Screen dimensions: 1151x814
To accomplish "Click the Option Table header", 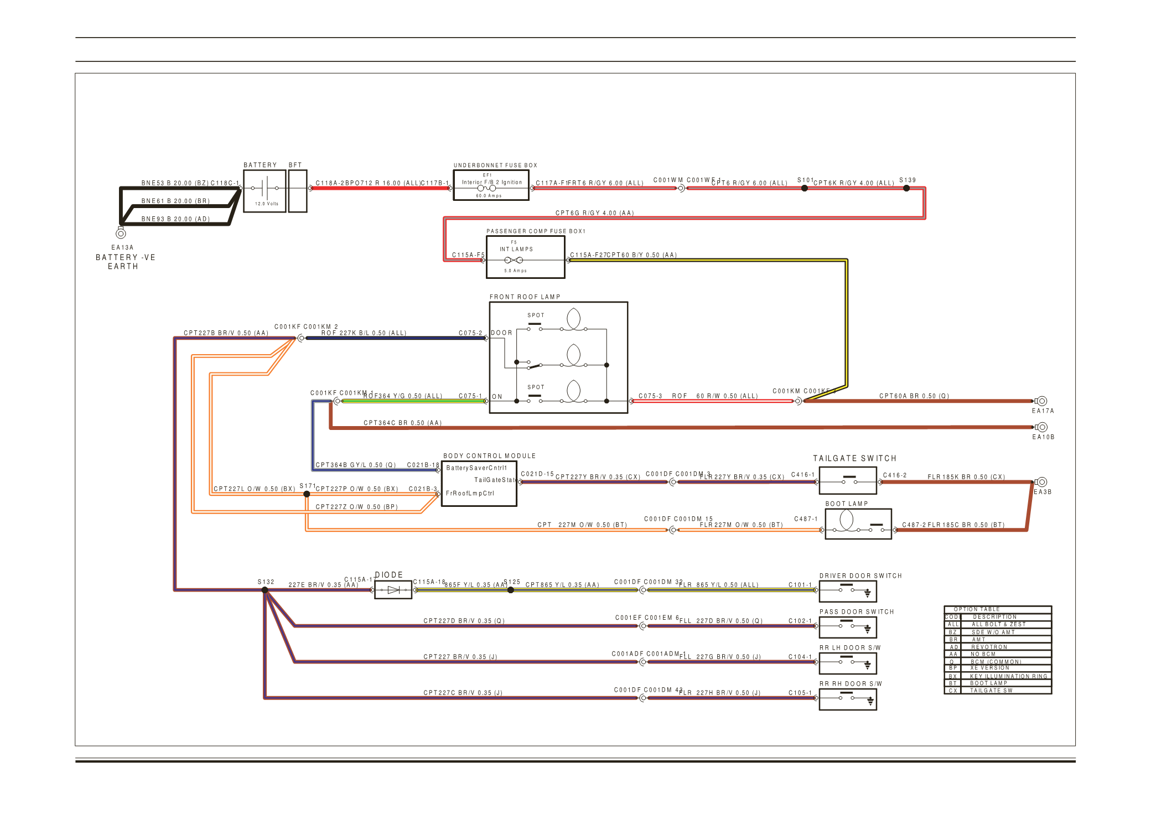I will (977, 609).
